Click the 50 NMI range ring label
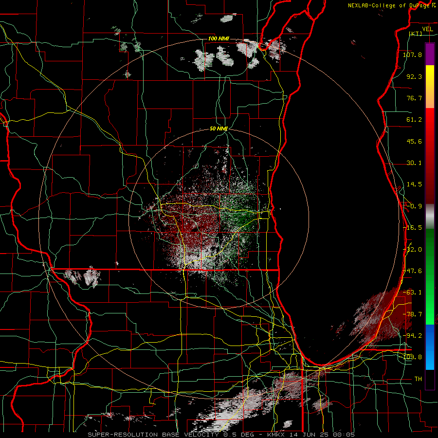Viewport: 438px width, 438px height. (x=219, y=129)
